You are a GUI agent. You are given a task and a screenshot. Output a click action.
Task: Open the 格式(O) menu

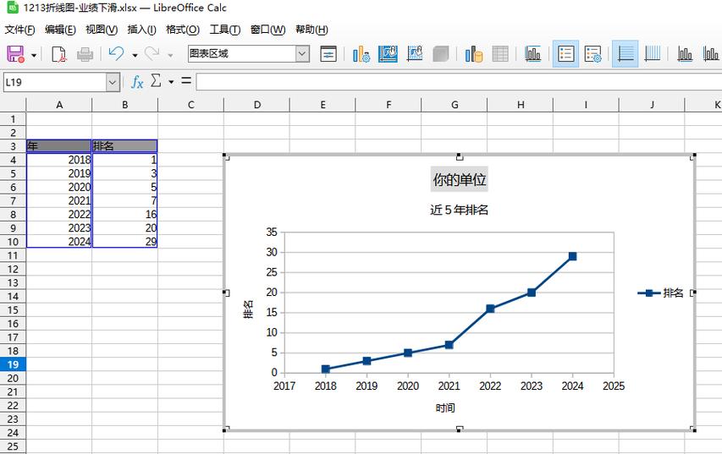pyautogui.click(x=183, y=30)
